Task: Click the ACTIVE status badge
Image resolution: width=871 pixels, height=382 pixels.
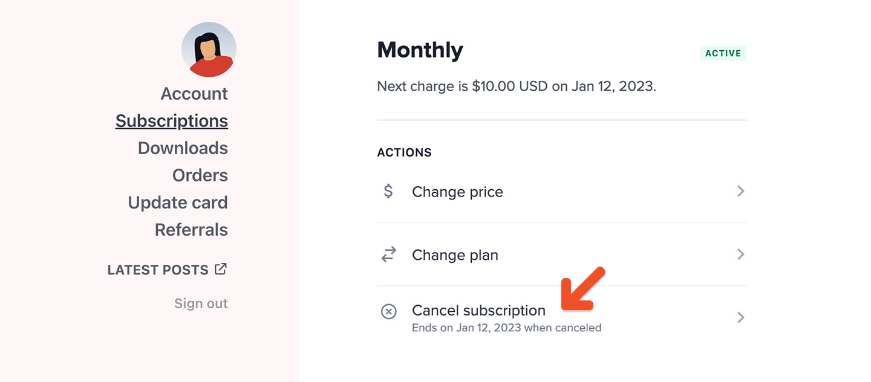Action: pos(723,53)
